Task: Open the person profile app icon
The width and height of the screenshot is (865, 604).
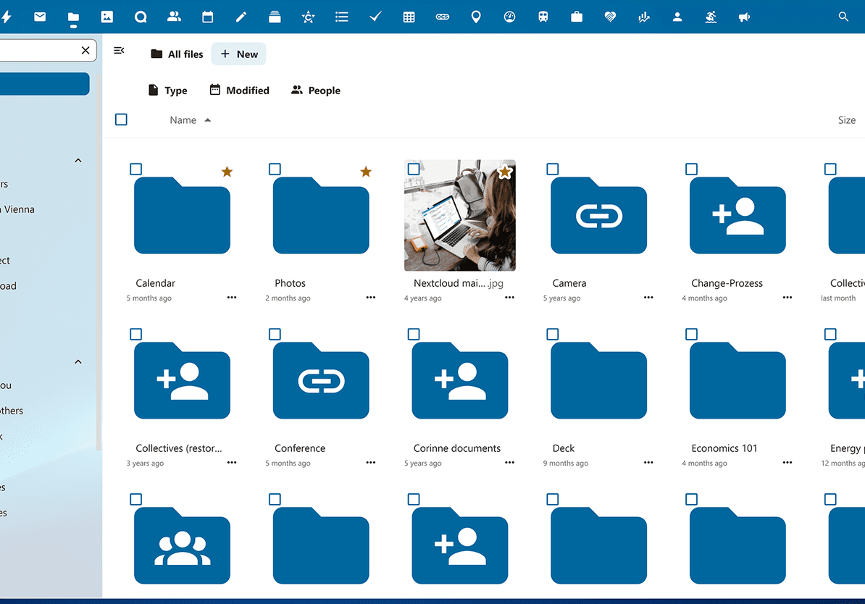Action: point(677,17)
